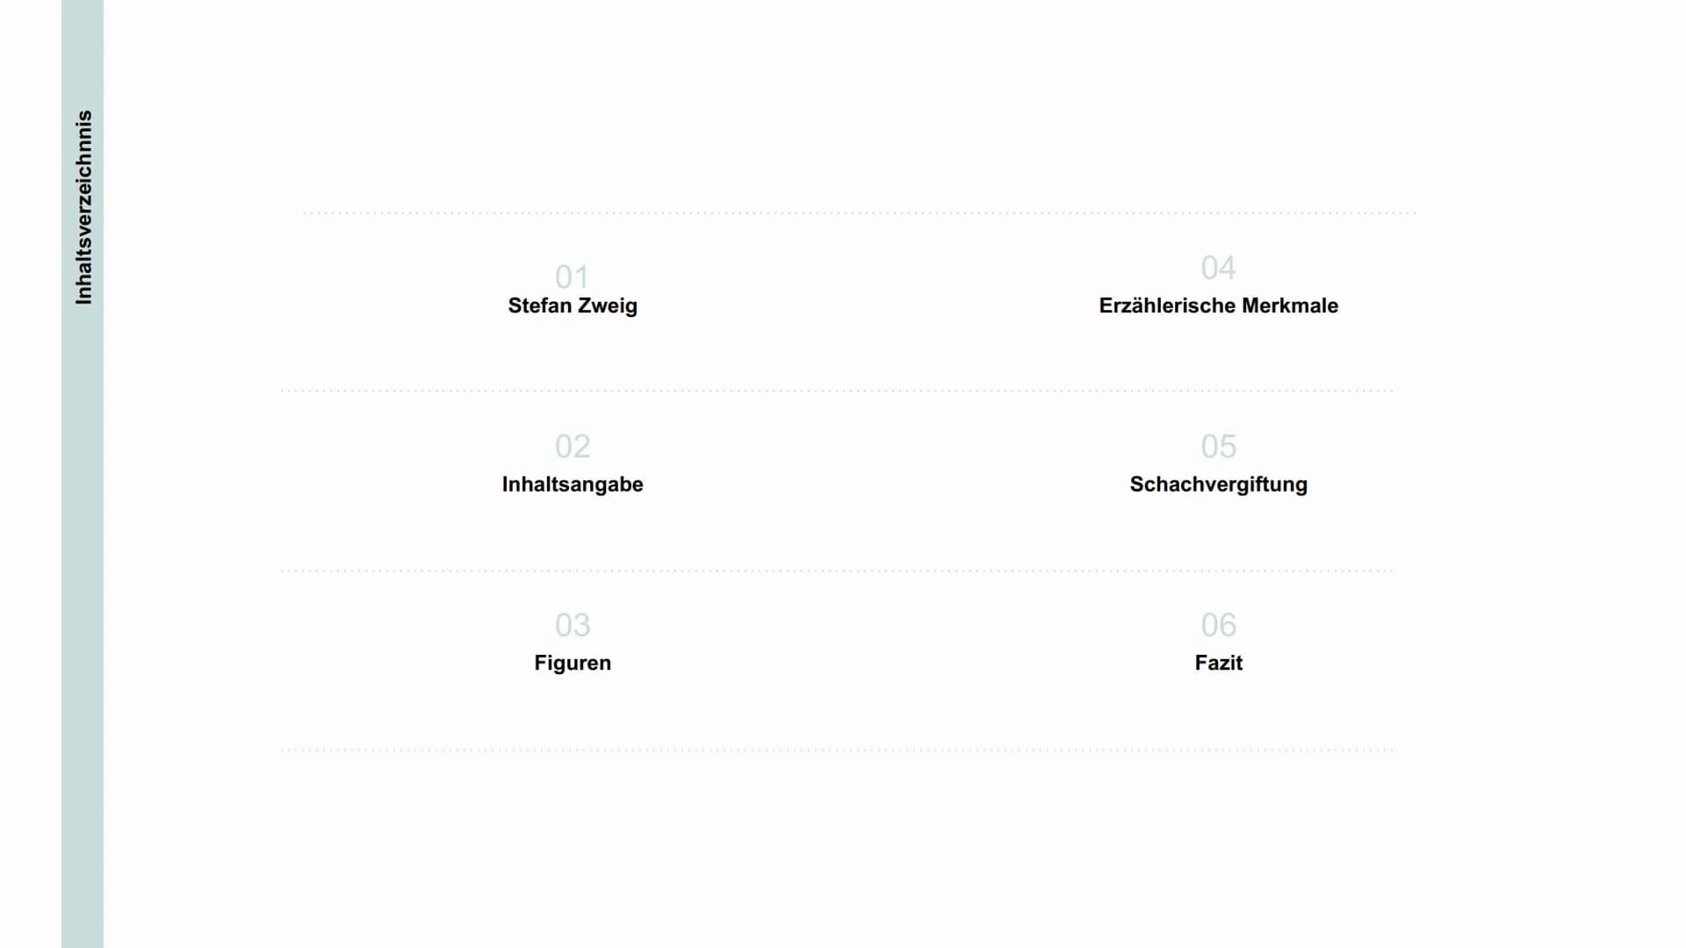Screen dimensions: 1686x948
Task: Choose the Erzählerische Merkmale entry
Action: point(1218,305)
